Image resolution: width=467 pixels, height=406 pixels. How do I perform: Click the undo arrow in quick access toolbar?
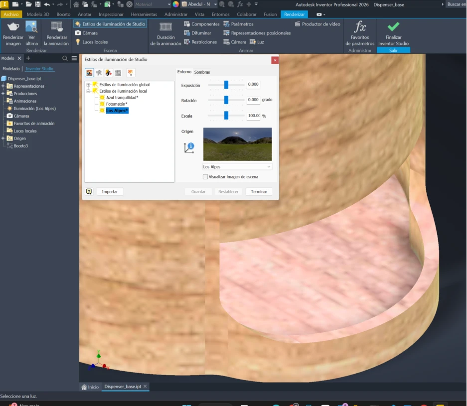tap(47, 4)
